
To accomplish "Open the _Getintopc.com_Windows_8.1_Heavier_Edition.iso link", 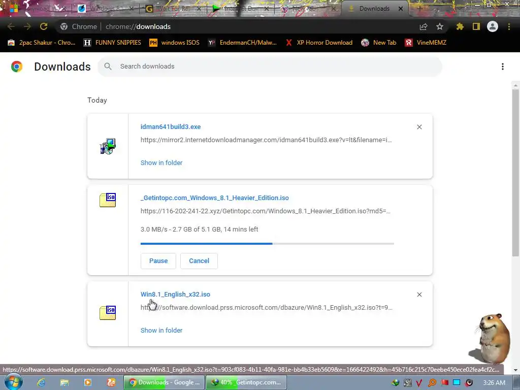I will click(215, 198).
